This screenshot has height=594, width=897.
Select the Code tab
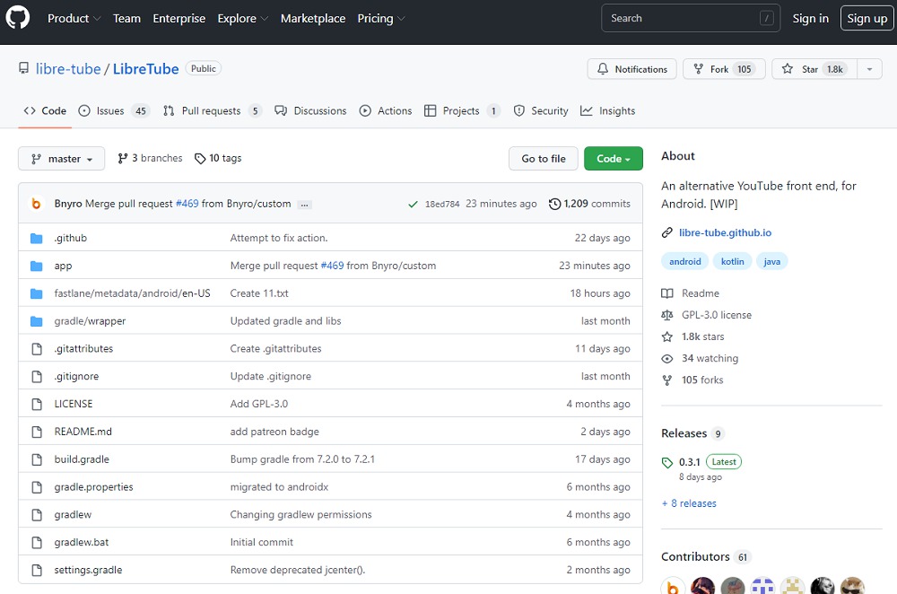click(x=45, y=111)
